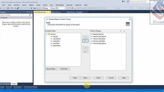This screenshot has height=92, width=164.
Task: Click the Next > button
Action: [x=86, y=78]
